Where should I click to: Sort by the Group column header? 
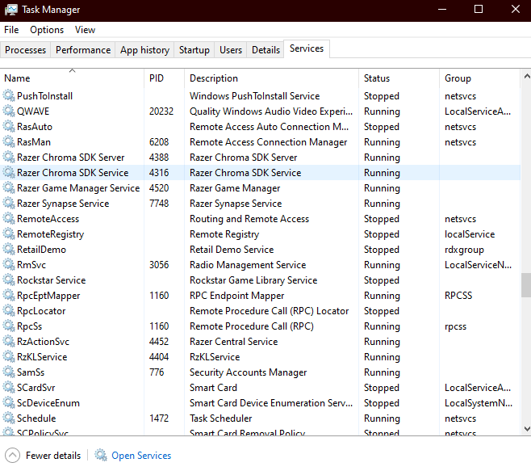click(x=479, y=78)
